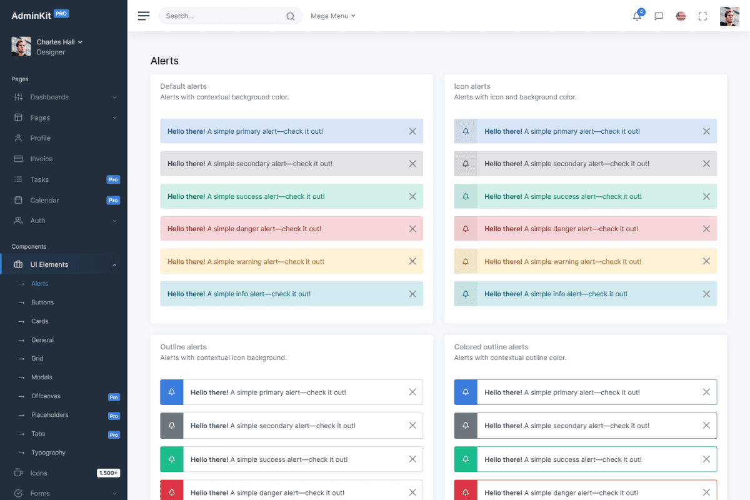Collapse UI Elements chevron

[114, 265]
